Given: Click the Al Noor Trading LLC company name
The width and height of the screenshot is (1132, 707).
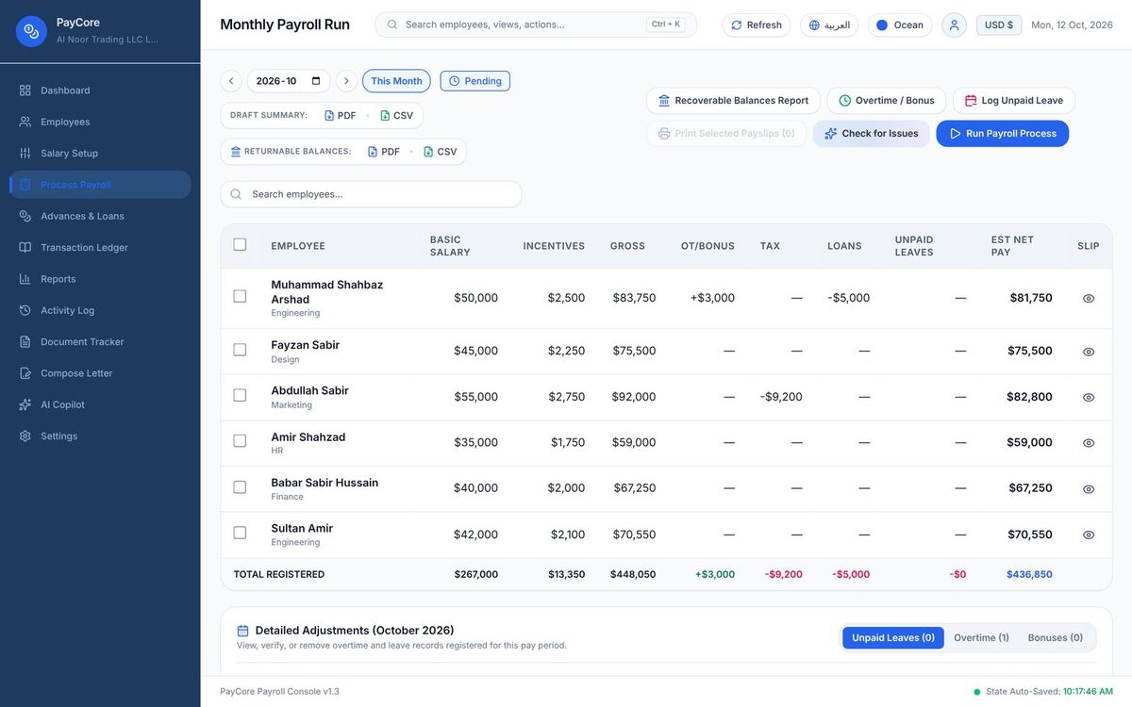Looking at the screenshot, I should [x=107, y=40].
